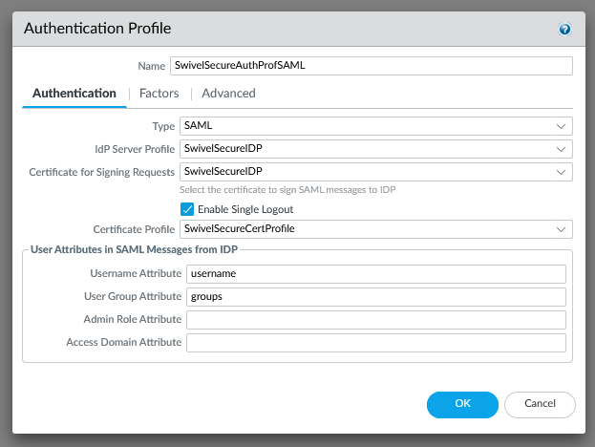
Task: Click the chevron arrow on Type field
Action: pyautogui.click(x=561, y=125)
